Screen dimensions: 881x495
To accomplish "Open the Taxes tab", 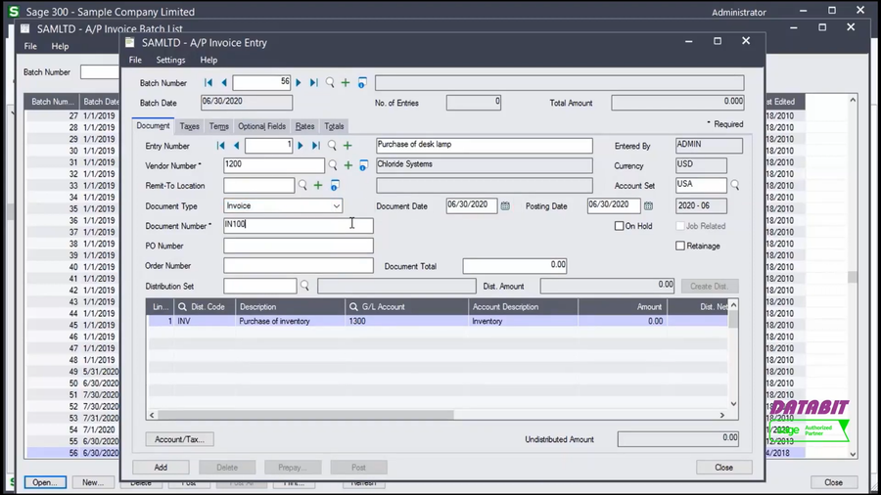I will coord(189,126).
